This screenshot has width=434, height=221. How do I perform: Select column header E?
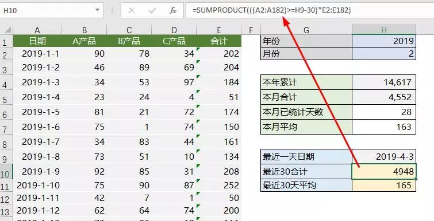coord(218,30)
